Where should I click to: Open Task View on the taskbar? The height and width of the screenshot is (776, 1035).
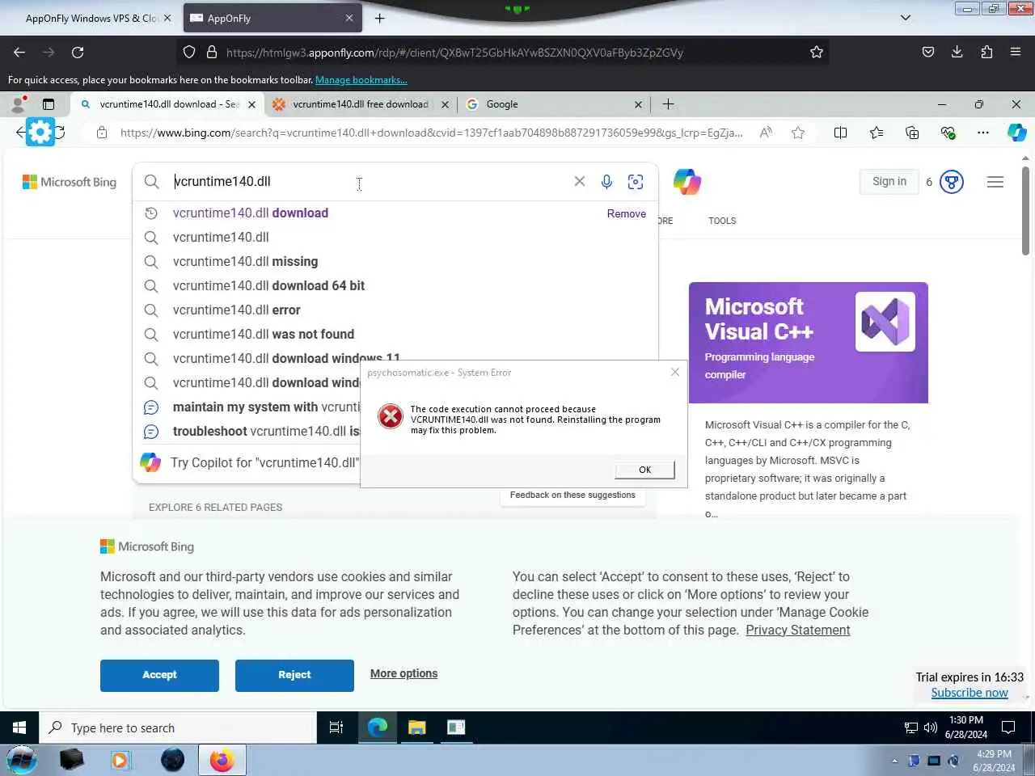coord(336,727)
